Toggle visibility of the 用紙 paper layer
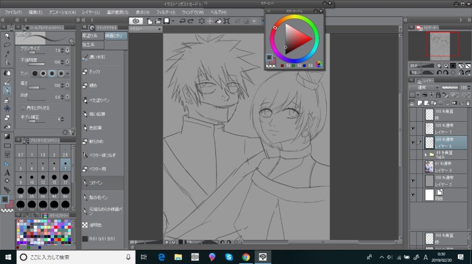 [412, 195]
